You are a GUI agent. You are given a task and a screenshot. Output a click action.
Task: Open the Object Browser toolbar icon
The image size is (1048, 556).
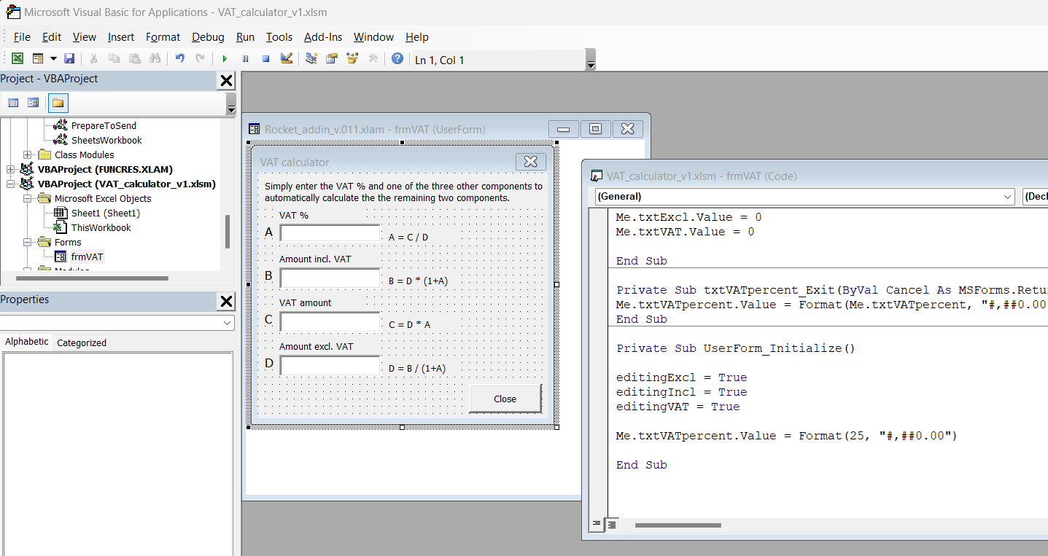tap(353, 59)
